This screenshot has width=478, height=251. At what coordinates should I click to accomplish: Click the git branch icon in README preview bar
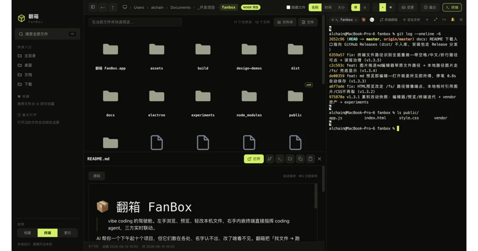coord(270,159)
